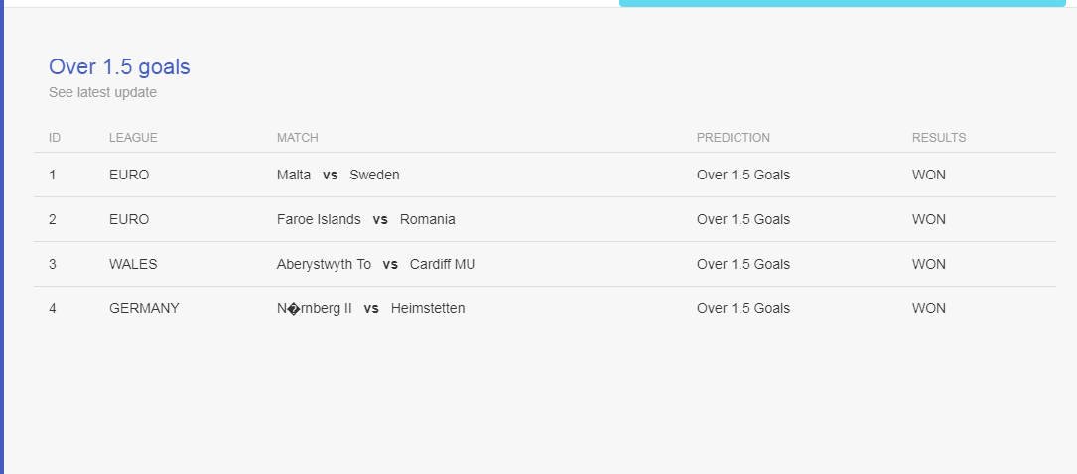The width and height of the screenshot is (1077, 474).
Task: Click the light blue bar at top
Action: [x=842, y=3]
